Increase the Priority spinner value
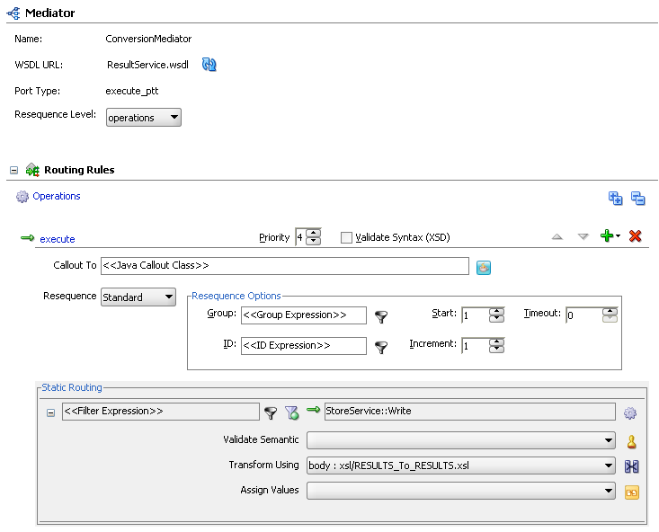This screenshot has width=659, height=532. point(313,234)
